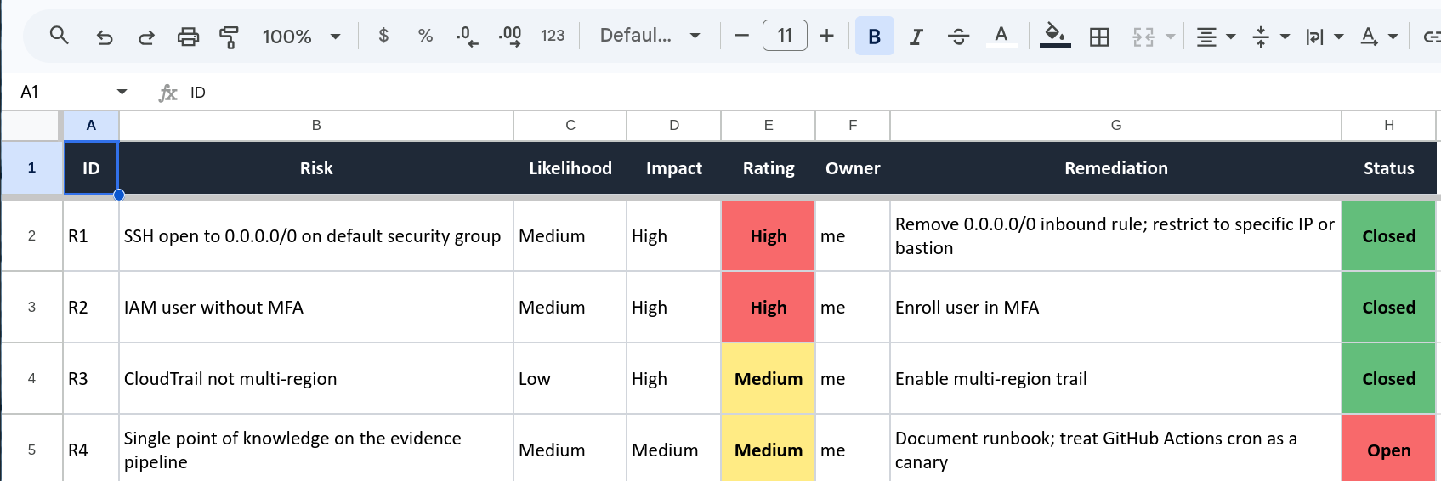Image resolution: width=1441 pixels, height=481 pixels.
Task: Open the borders tool
Action: pos(1099,37)
